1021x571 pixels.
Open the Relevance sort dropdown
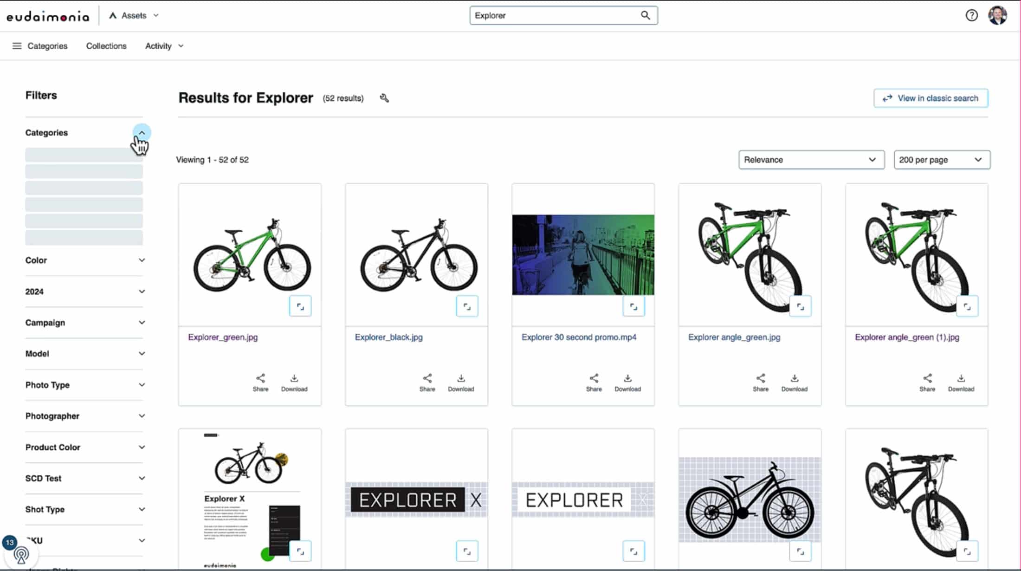tap(811, 160)
